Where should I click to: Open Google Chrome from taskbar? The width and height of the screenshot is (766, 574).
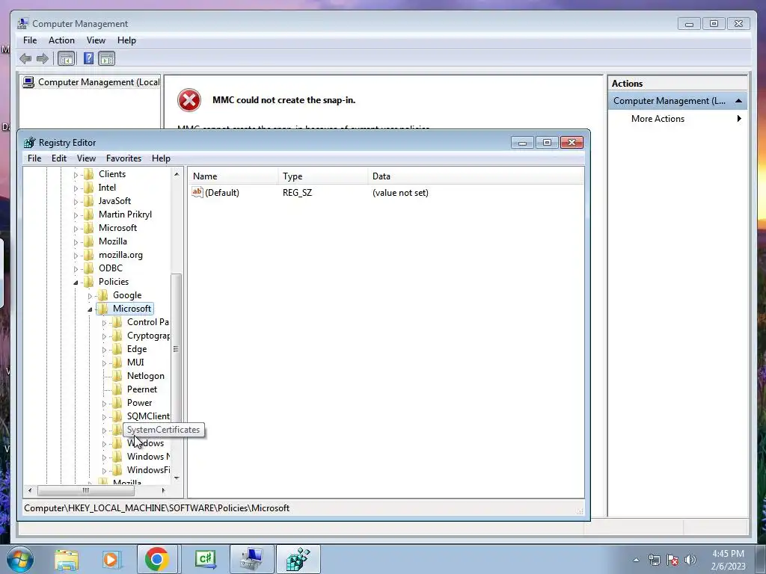point(156,559)
